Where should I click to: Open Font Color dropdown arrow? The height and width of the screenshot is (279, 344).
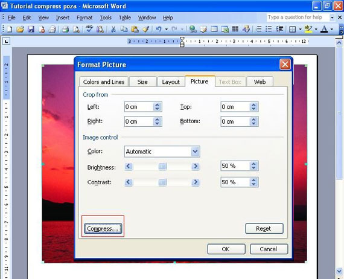(332, 29)
